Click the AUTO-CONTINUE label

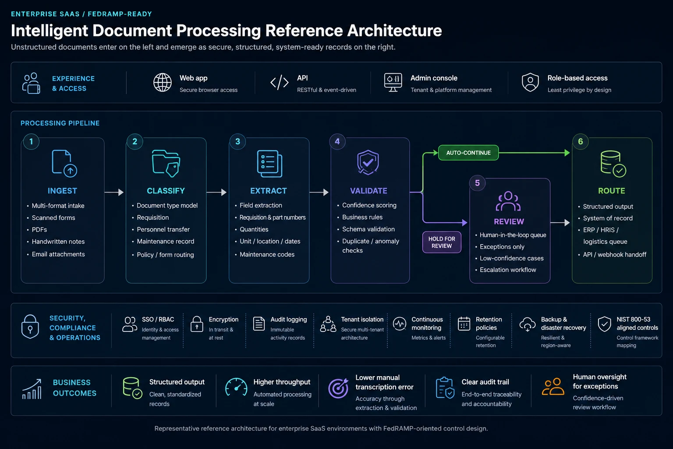pos(468,153)
